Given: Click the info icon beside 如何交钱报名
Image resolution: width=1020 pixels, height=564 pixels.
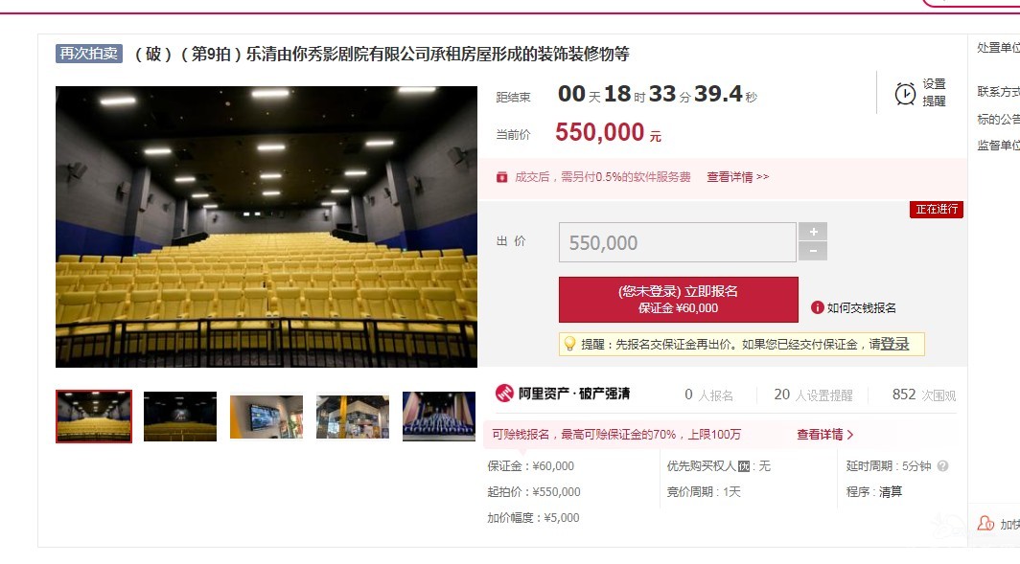Looking at the screenshot, I should coord(818,307).
